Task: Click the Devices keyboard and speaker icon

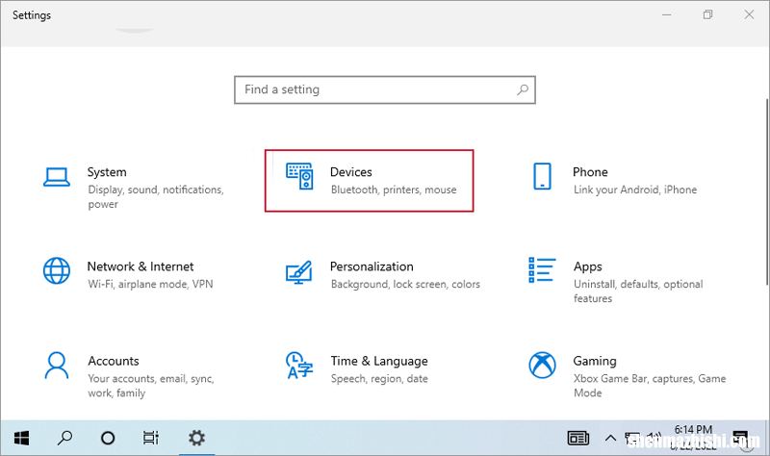Action: 299,176
